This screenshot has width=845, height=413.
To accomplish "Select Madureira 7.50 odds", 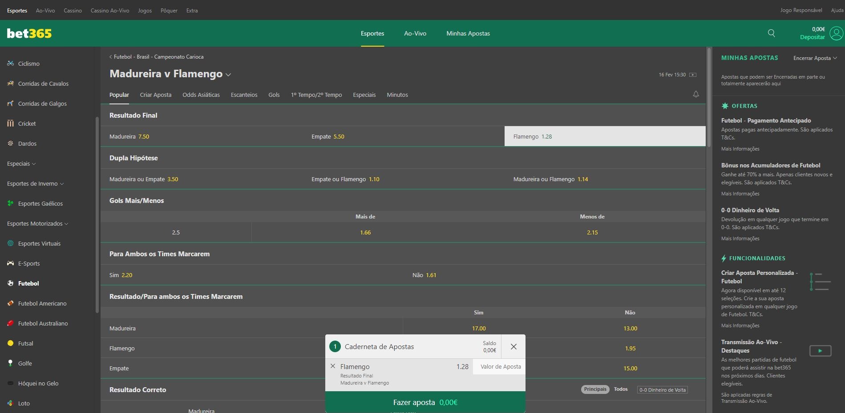I will click(x=202, y=136).
